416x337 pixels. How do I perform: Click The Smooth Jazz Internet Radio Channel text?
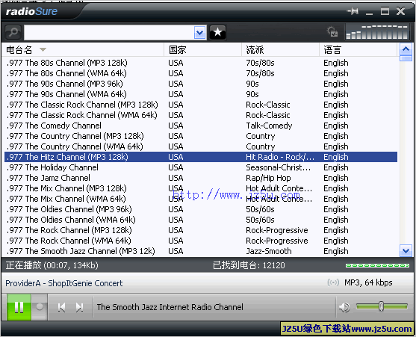click(170, 307)
